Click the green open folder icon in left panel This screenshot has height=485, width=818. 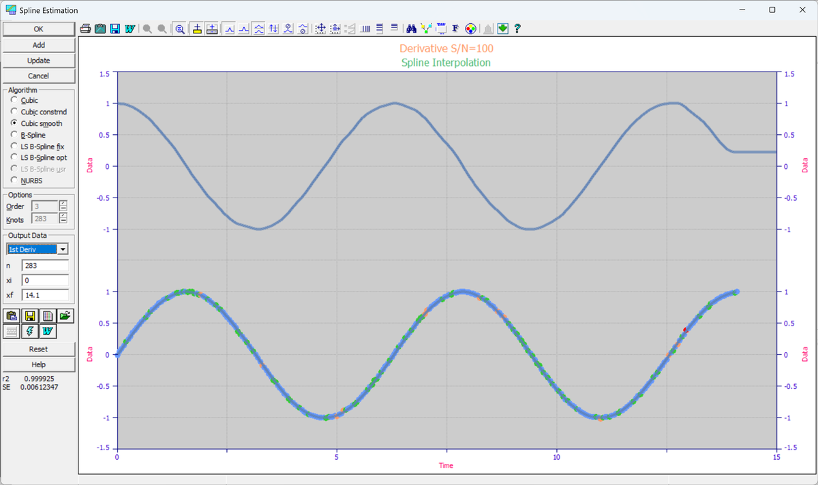pyautogui.click(x=65, y=315)
